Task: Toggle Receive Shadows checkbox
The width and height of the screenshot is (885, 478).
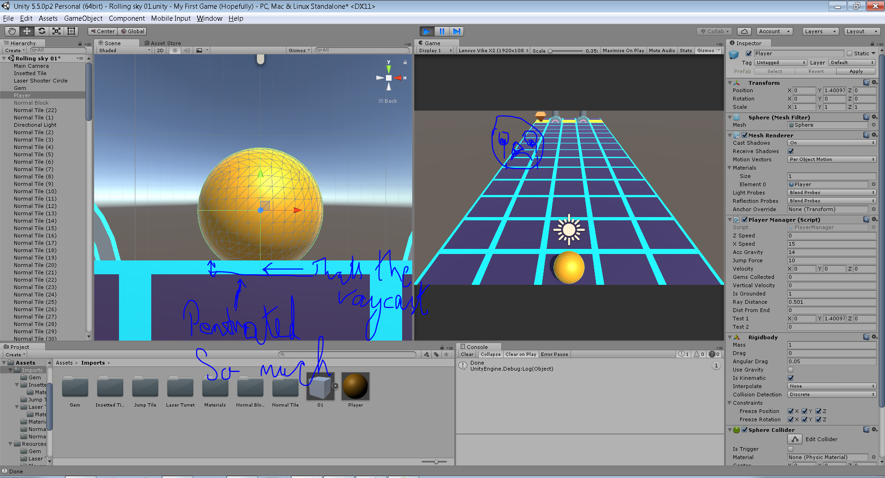Action: (790, 151)
